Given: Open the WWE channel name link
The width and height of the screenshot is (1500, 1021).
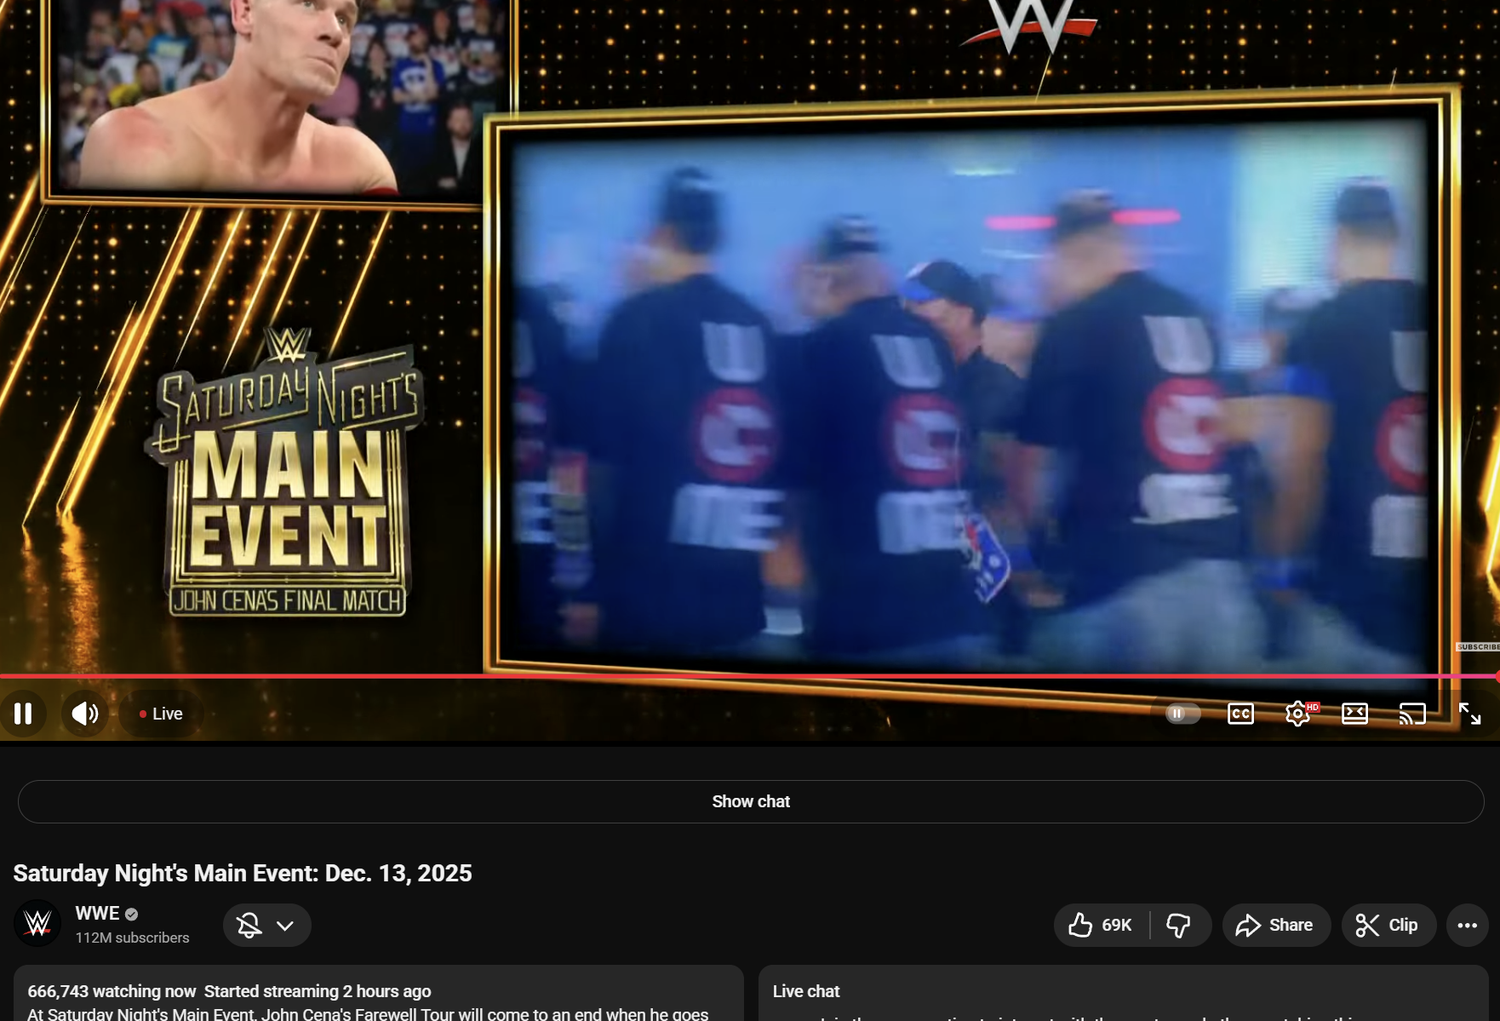Looking at the screenshot, I should pos(97,913).
